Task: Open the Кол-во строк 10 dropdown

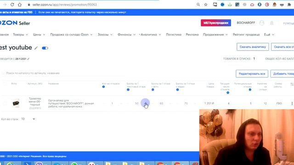Action: [x=28, y=119]
